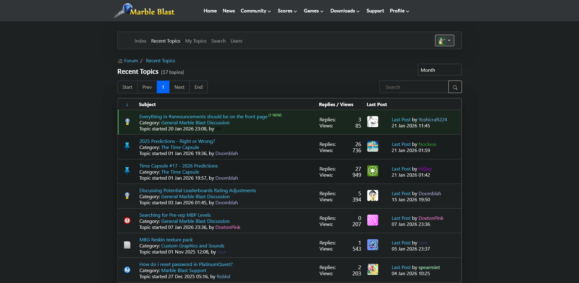Jump to the End page
The height and width of the screenshot is (283, 579).
coord(198,87)
